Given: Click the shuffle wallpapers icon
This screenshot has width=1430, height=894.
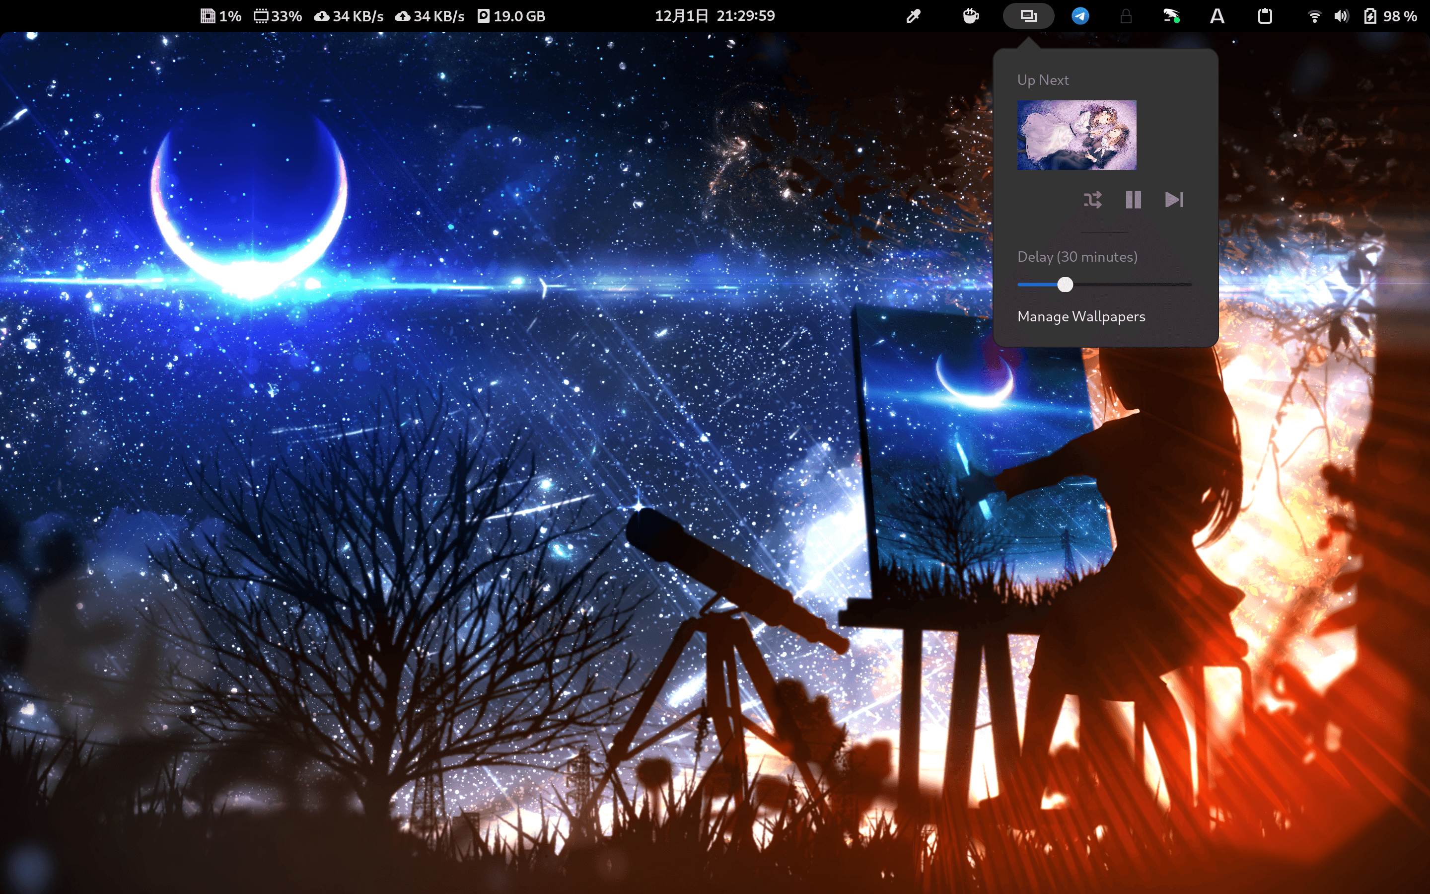Looking at the screenshot, I should pos(1092,200).
